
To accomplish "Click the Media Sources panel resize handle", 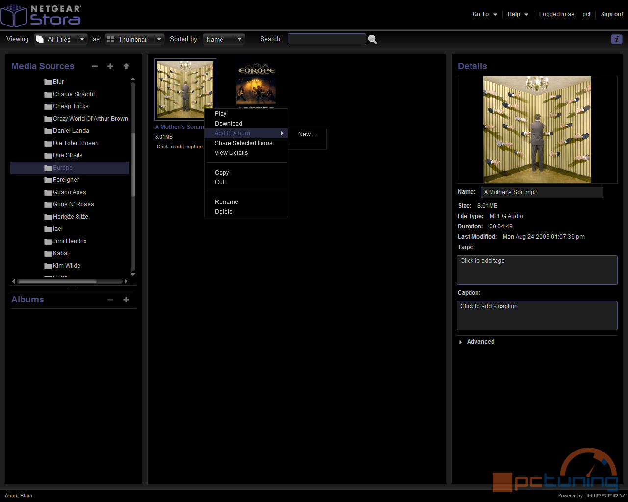I will pyautogui.click(x=74, y=288).
